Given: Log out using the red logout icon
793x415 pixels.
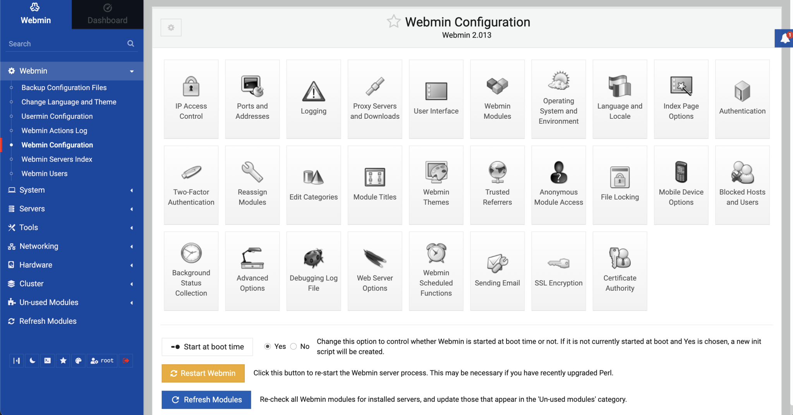Looking at the screenshot, I should click(x=125, y=360).
